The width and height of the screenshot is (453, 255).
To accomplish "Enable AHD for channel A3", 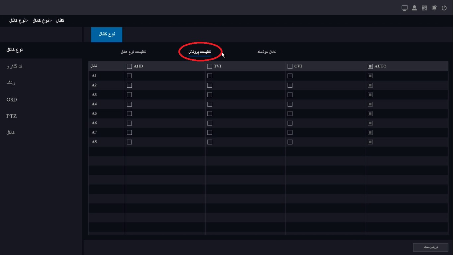I will 129,95.
